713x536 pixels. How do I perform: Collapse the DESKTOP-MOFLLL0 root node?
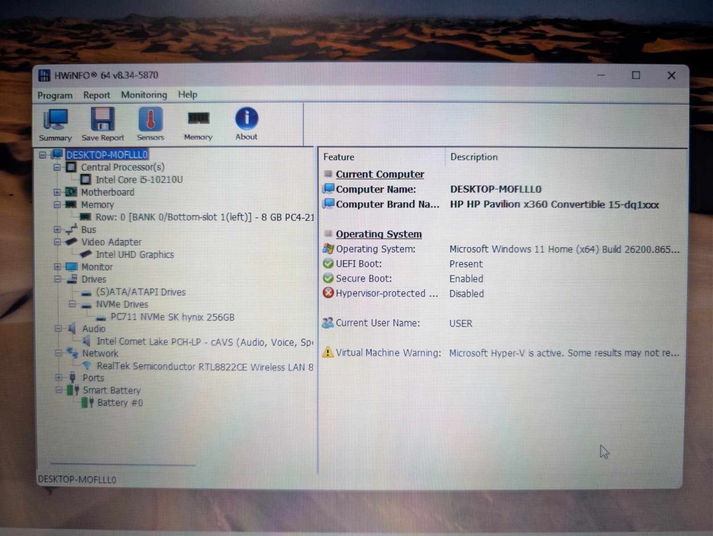[43, 155]
